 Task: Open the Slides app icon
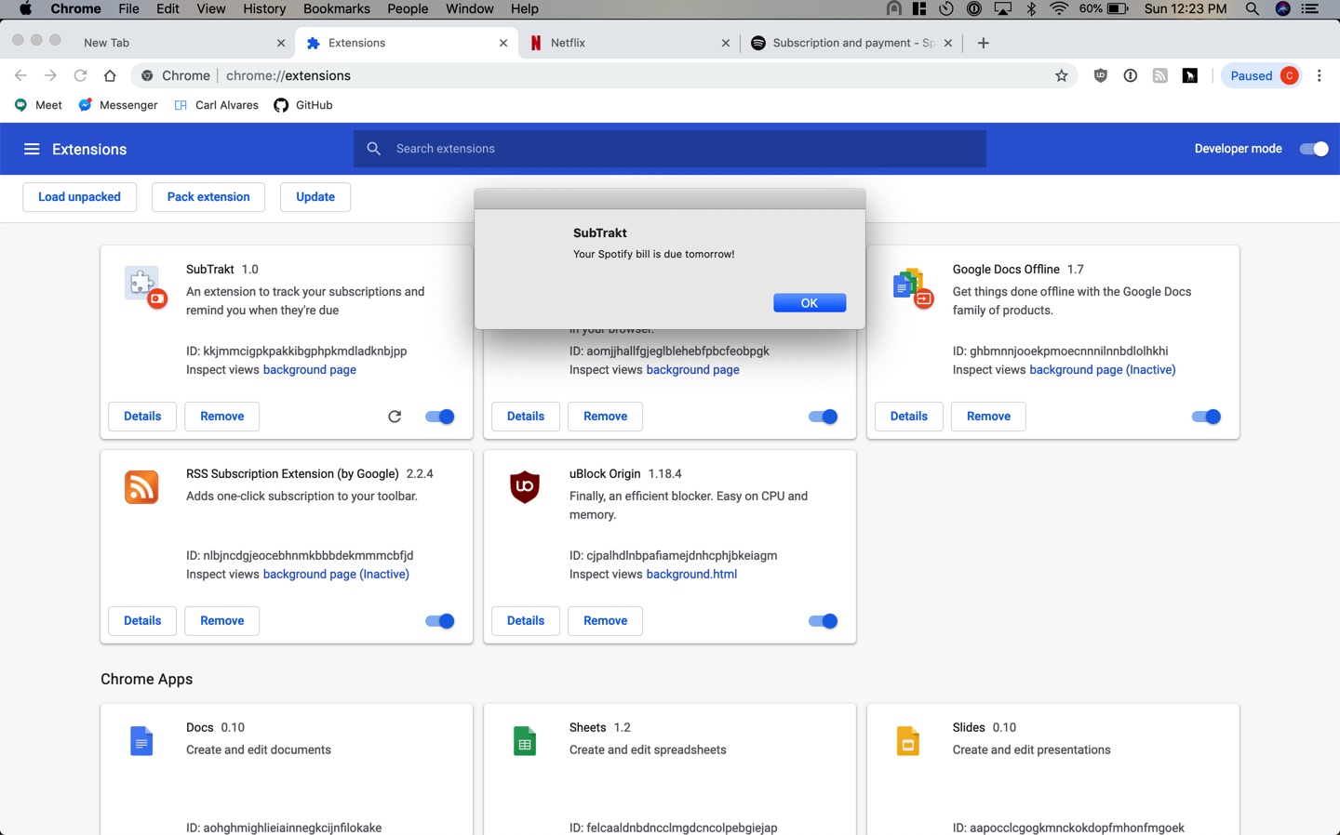908,741
